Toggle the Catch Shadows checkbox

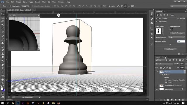click(156, 18)
